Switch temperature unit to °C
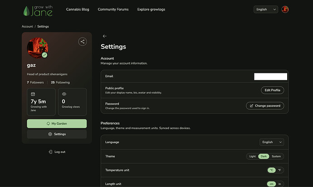Image resolution: width=313 pixels, height=187 pixels. click(271, 170)
